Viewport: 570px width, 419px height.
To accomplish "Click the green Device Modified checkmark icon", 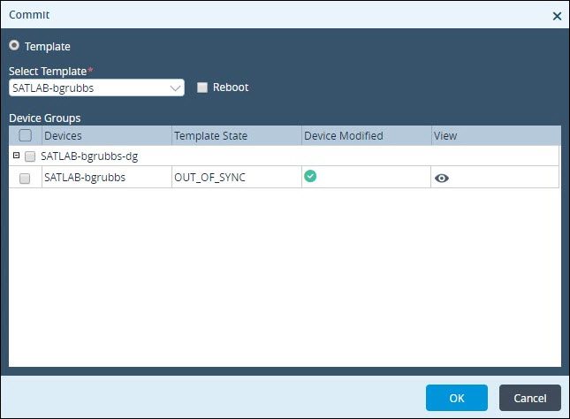I will pos(310,176).
